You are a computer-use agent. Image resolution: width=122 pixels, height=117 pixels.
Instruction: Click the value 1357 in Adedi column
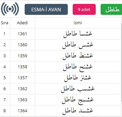[x=22, y=78]
